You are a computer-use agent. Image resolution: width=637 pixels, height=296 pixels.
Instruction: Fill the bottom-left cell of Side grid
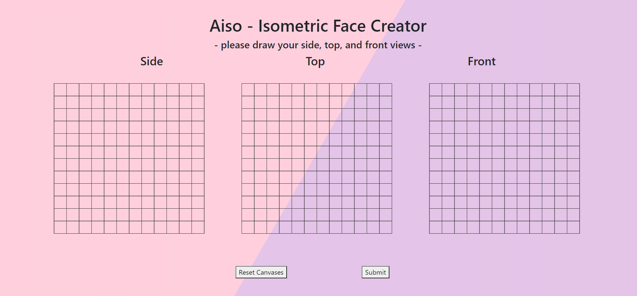click(x=60, y=227)
